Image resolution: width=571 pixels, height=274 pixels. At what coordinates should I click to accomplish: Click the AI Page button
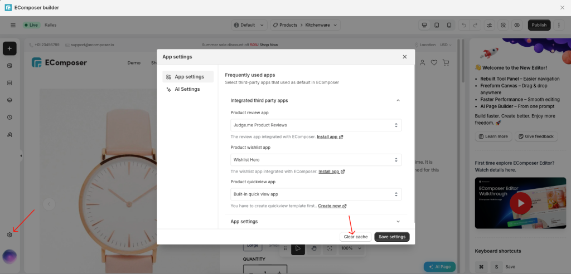(439, 266)
